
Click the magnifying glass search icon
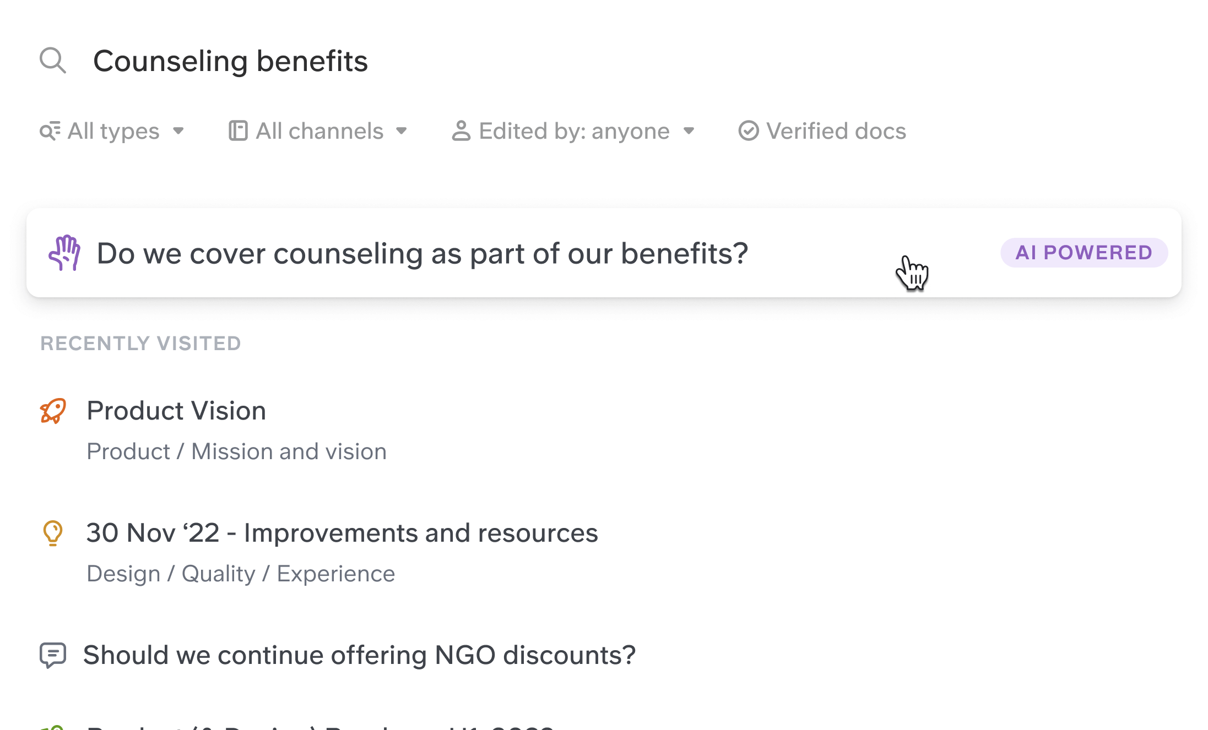click(x=53, y=61)
